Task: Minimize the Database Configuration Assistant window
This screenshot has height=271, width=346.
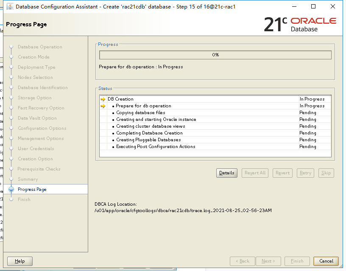Action: pyautogui.click(x=294, y=7)
